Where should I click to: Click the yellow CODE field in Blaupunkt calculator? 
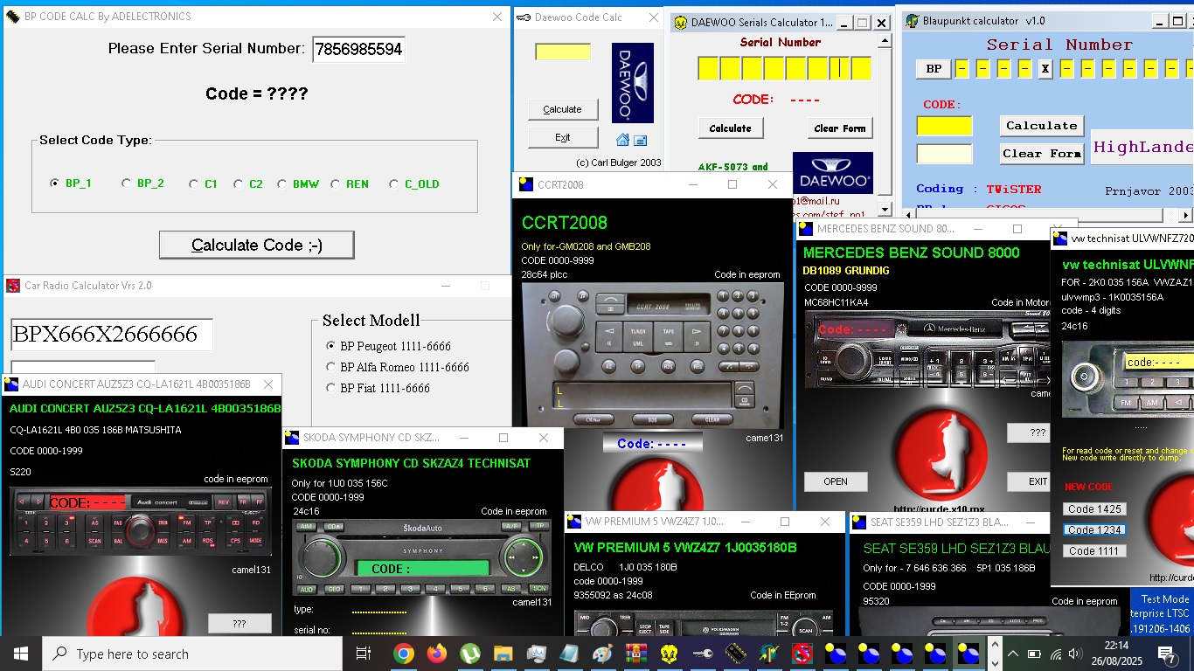click(944, 127)
